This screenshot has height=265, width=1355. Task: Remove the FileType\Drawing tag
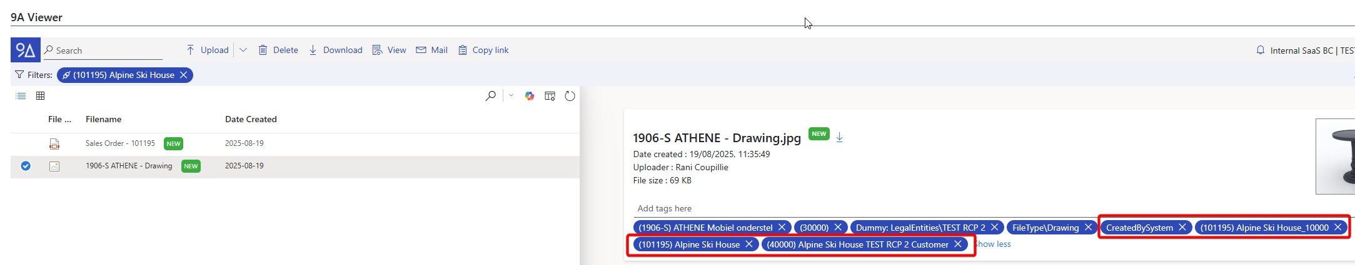[1088, 228]
